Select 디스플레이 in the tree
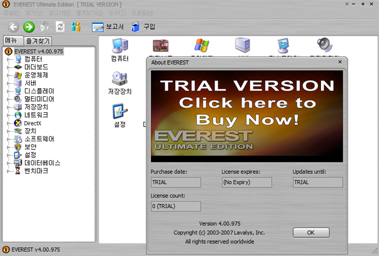Image resolution: width=379 pixels, height=256 pixels. [39, 91]
